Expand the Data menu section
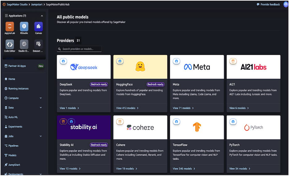289x176 pixels. coord(41,108)
